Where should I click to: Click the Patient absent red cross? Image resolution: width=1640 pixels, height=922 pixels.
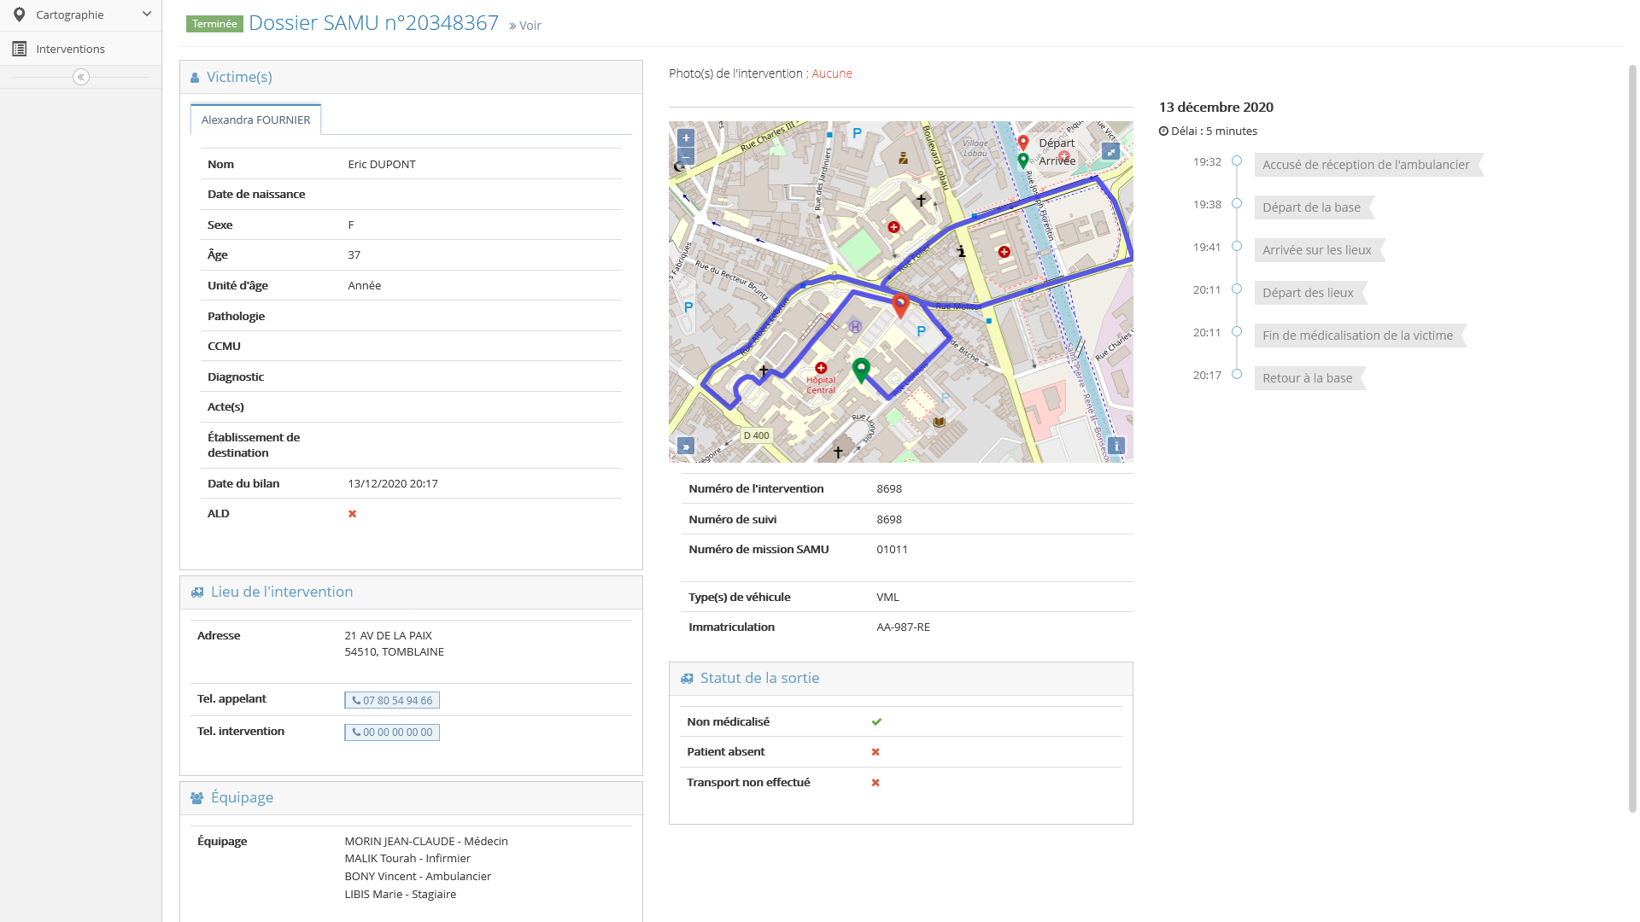click(876, 752)
